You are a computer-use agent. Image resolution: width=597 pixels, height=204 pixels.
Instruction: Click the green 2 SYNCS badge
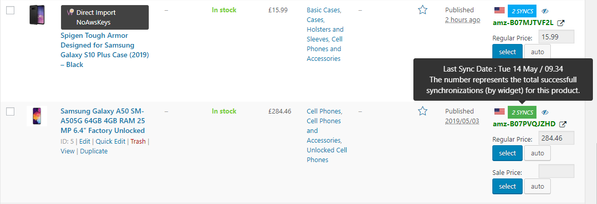[522, 112]
